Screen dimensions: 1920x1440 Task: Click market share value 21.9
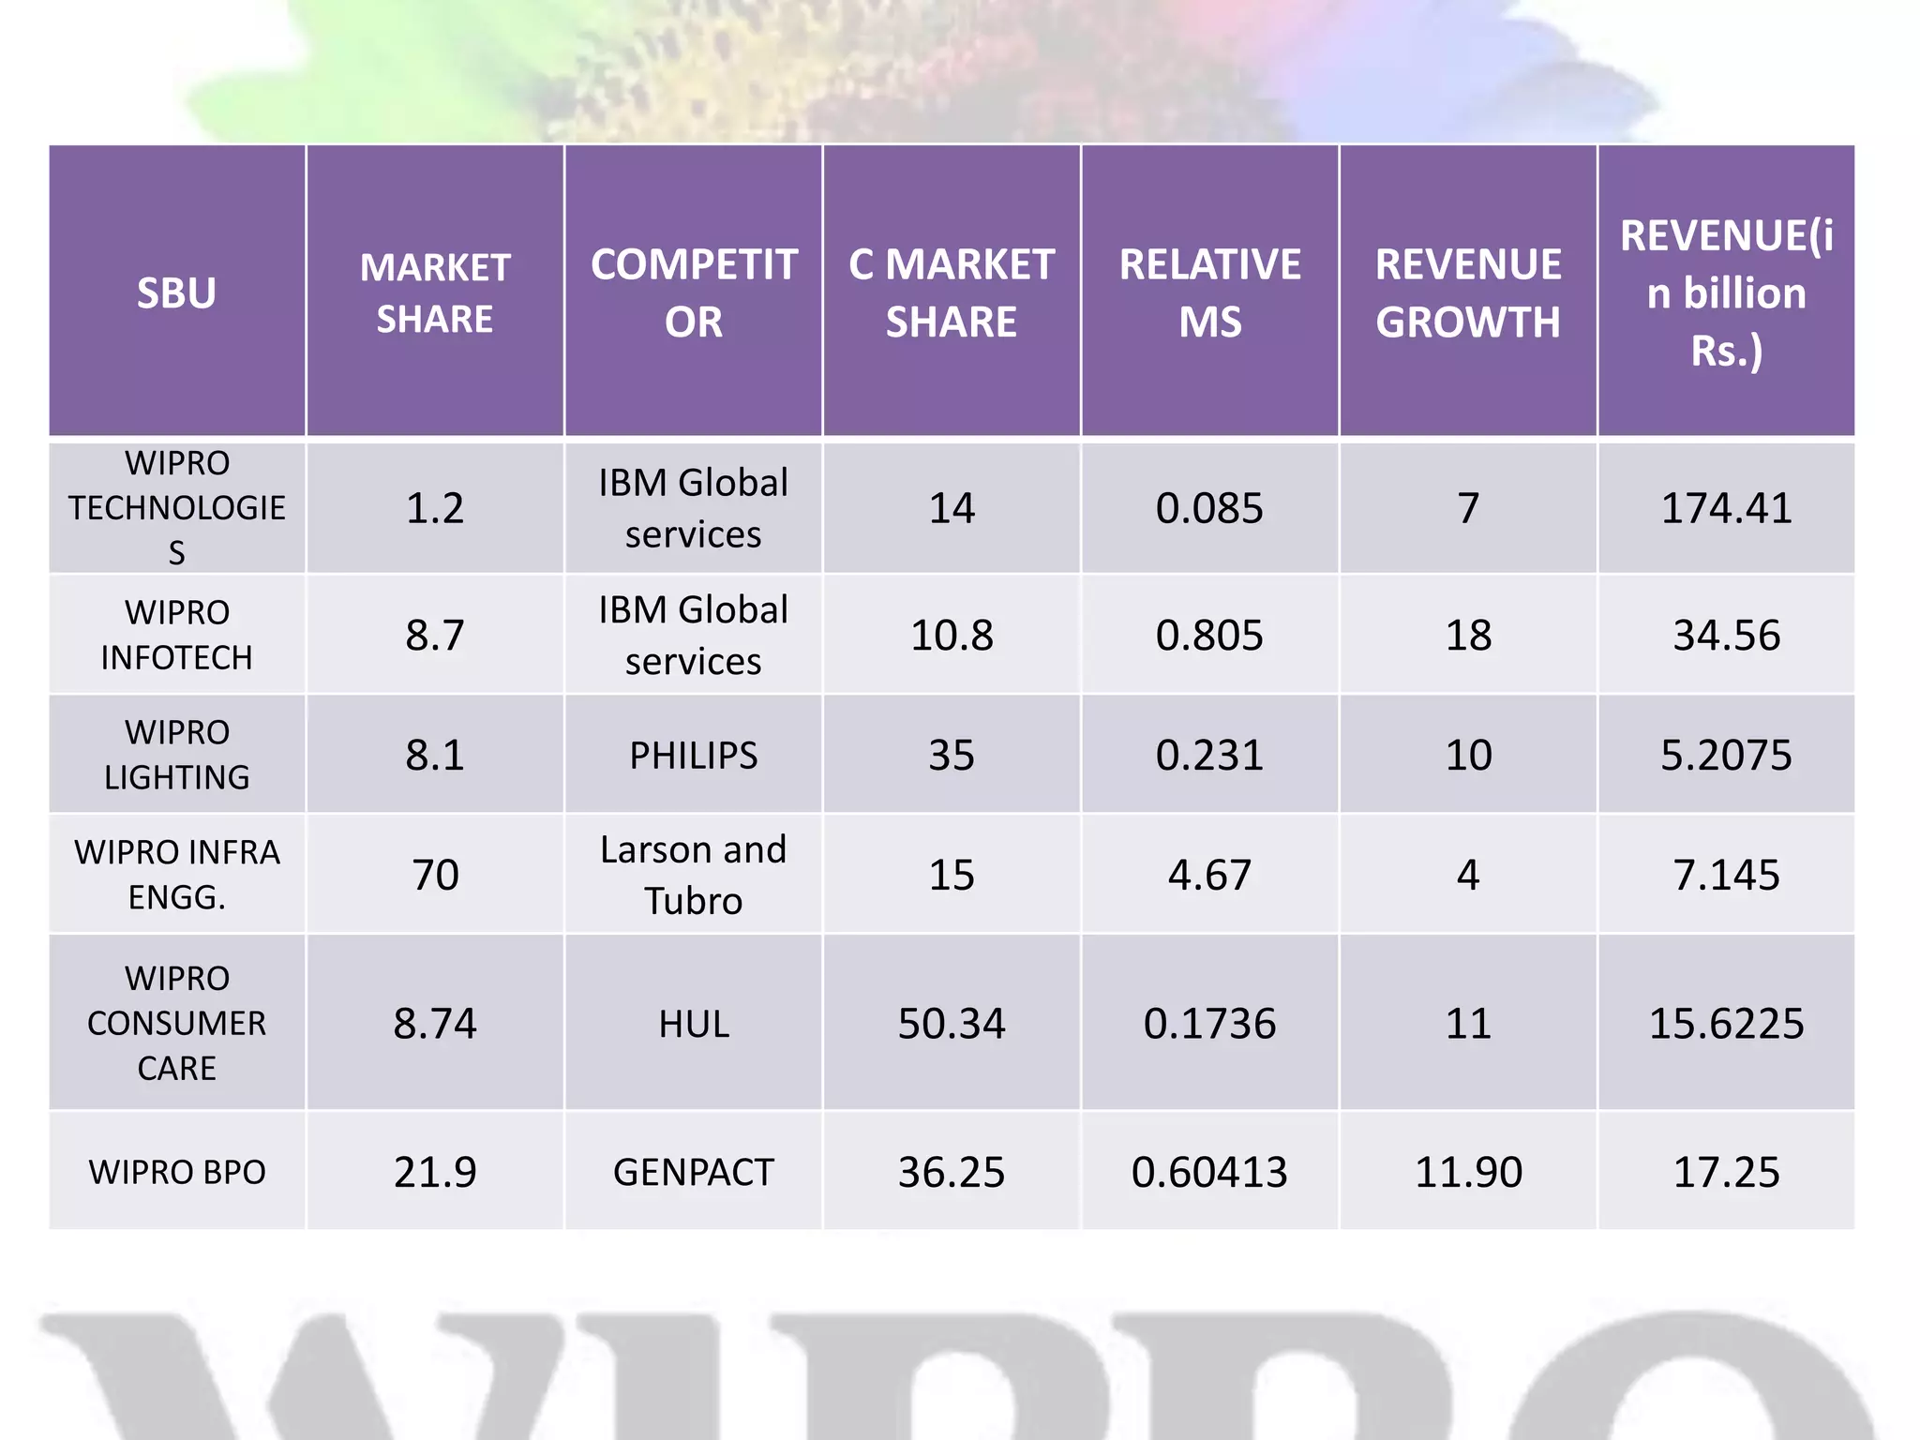435,1172
